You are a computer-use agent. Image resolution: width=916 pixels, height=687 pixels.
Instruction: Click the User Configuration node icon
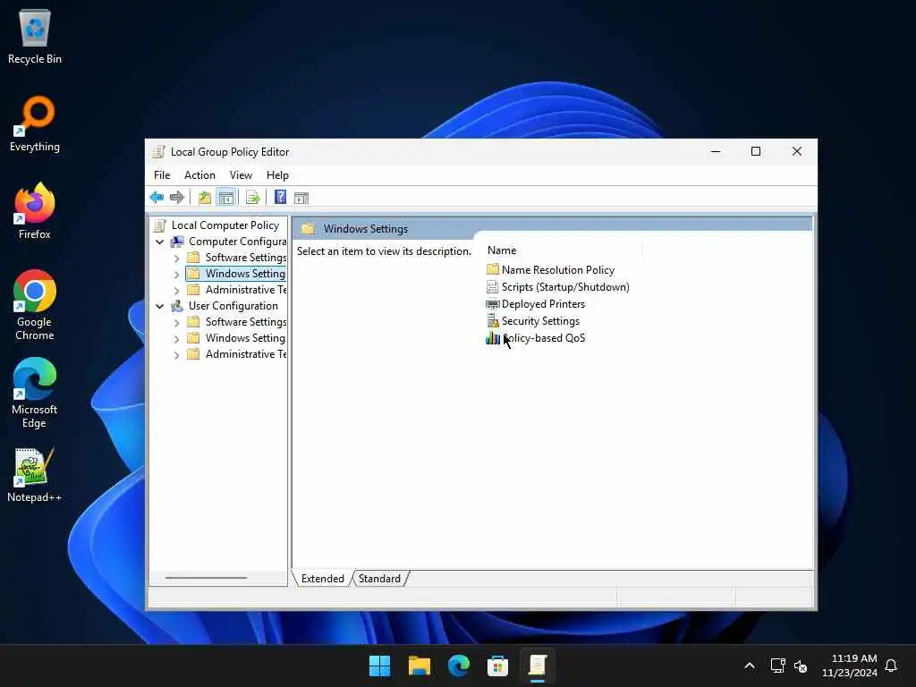(177, 306)
